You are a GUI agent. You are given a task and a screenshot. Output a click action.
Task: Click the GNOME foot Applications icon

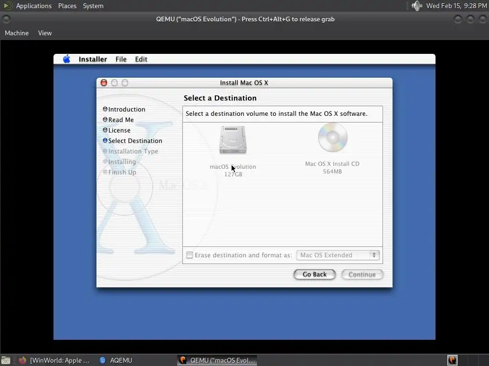coord(8,6)
